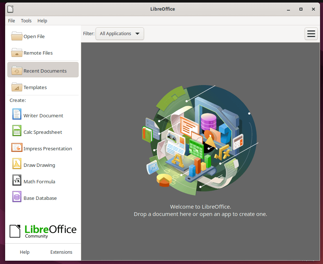The image size is (323, 264).
Task: Open the Help menu in menu bar
Action: point(42,21)
